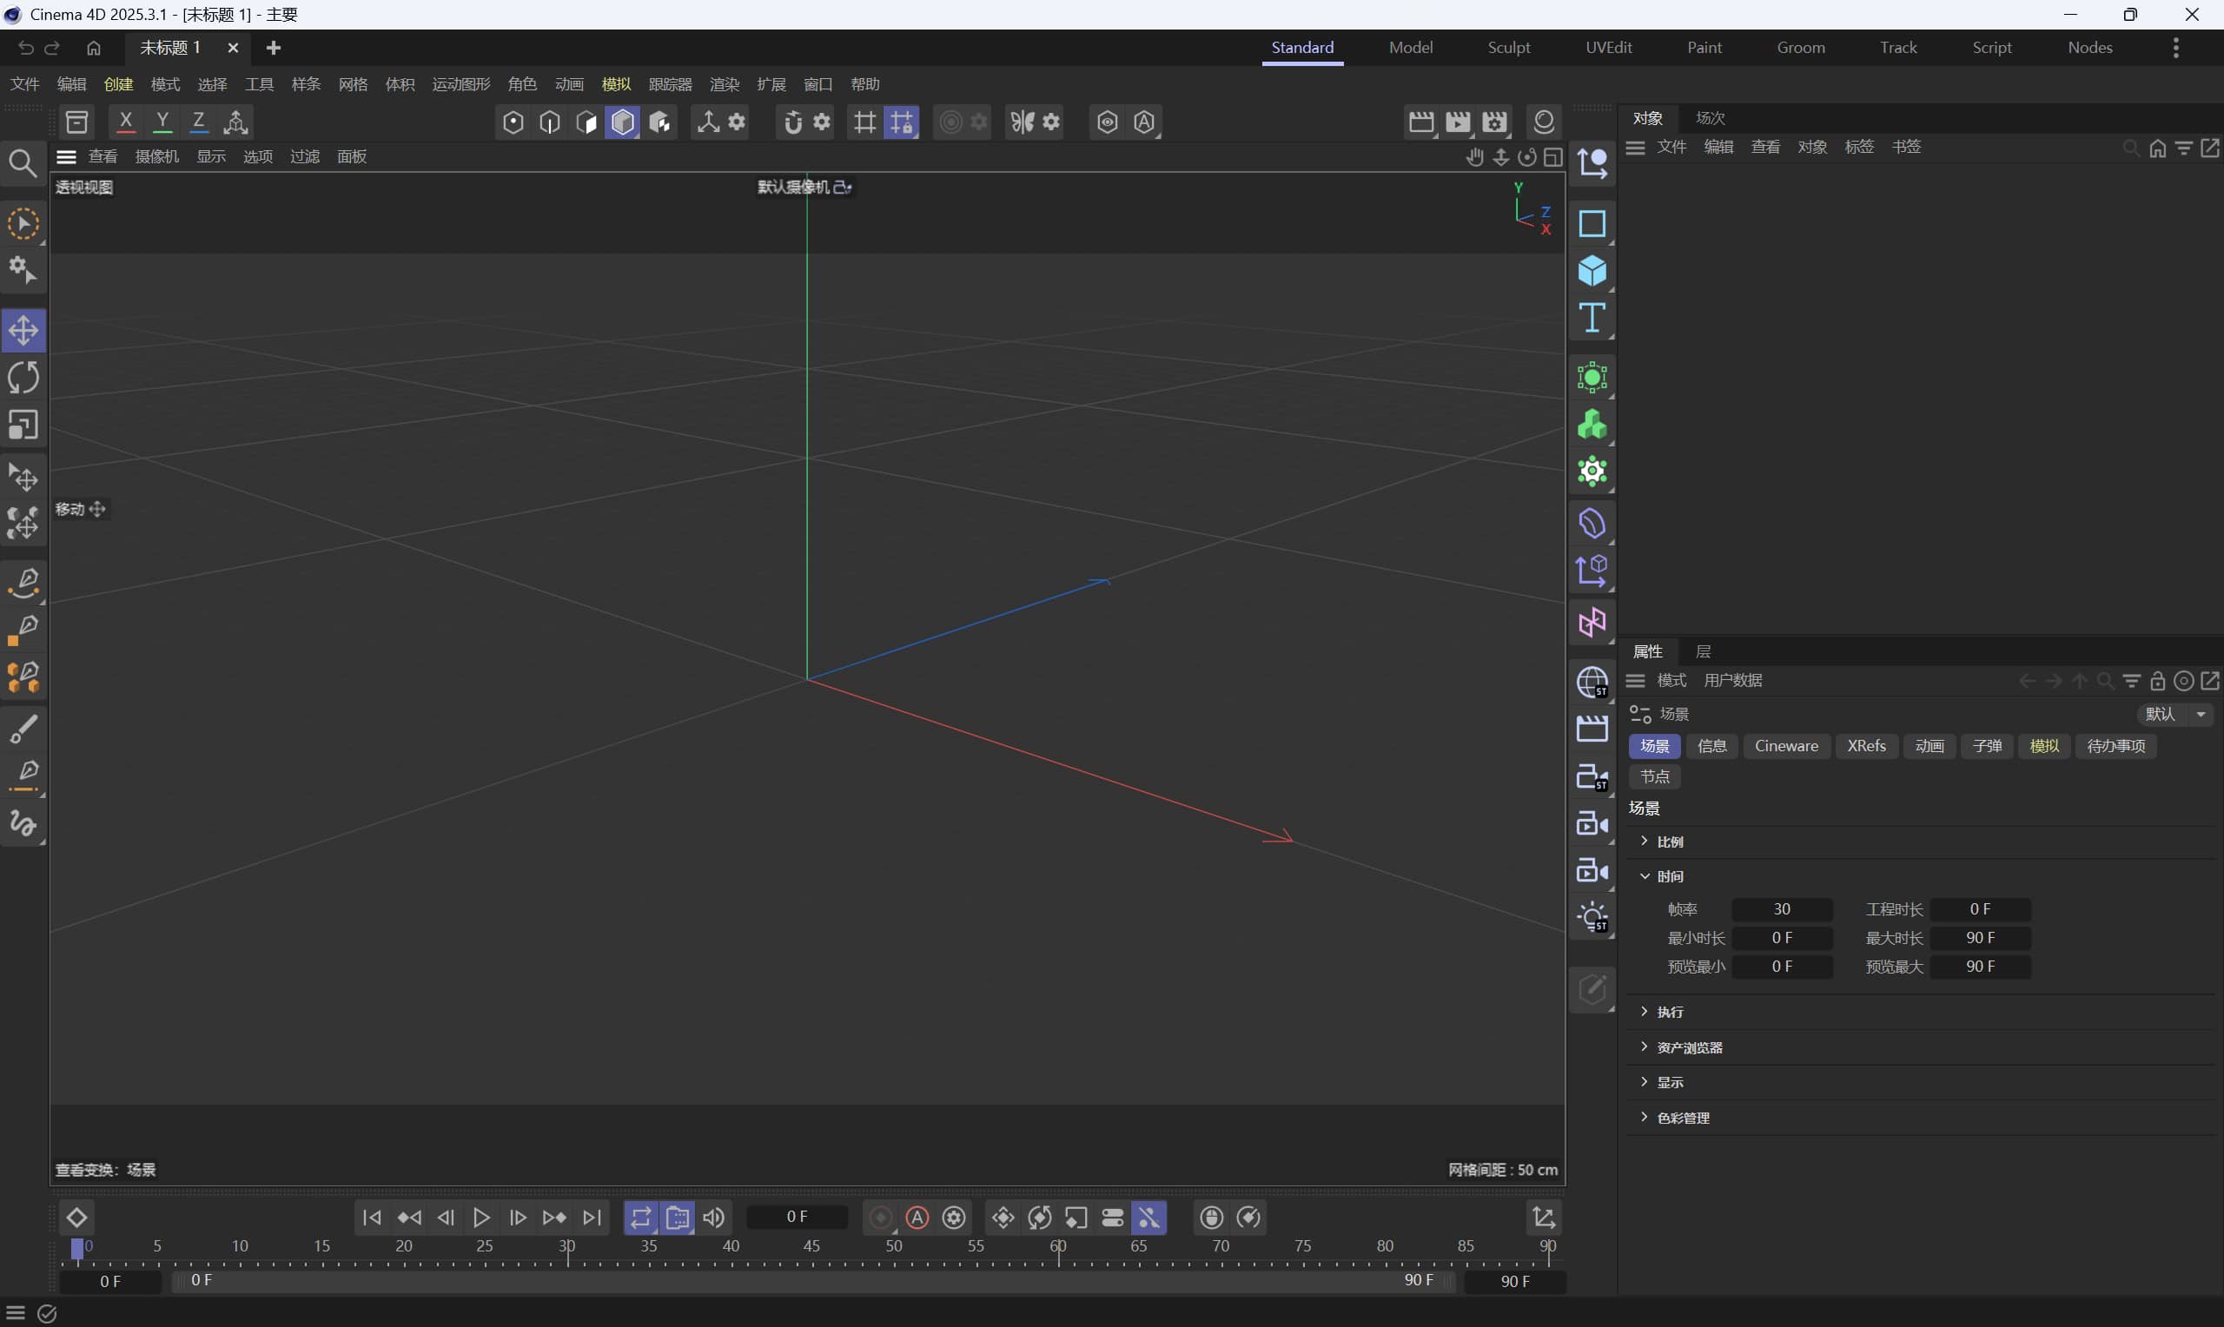The width and height of the screenshot is (2224, 1327).
Task: Open the search magnifier icon
Action: point(23,163)
